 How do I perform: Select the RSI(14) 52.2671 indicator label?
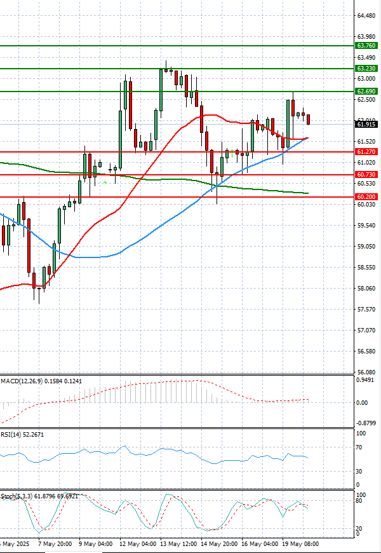22,435
